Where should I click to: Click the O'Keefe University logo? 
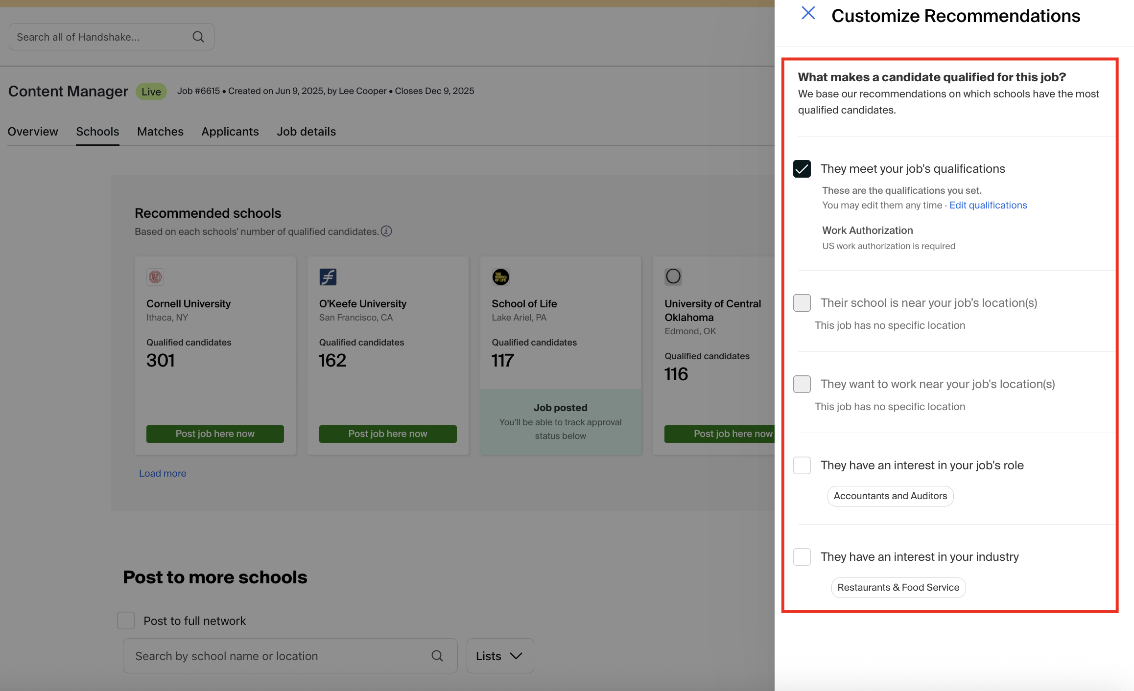[x=328, y=277]
